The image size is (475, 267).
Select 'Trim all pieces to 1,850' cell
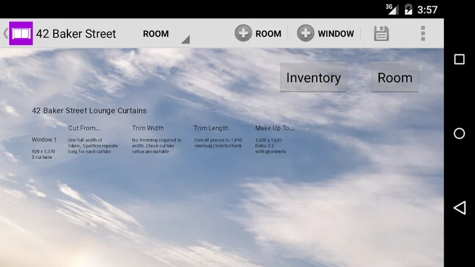[218, 143]
